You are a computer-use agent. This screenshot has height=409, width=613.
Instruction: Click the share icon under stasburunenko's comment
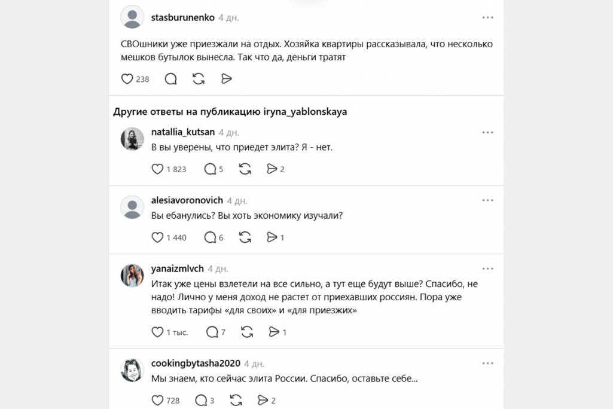[226, 78]
